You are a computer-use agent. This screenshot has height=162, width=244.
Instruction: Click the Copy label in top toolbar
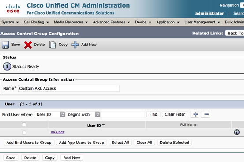tap(63, 45)
